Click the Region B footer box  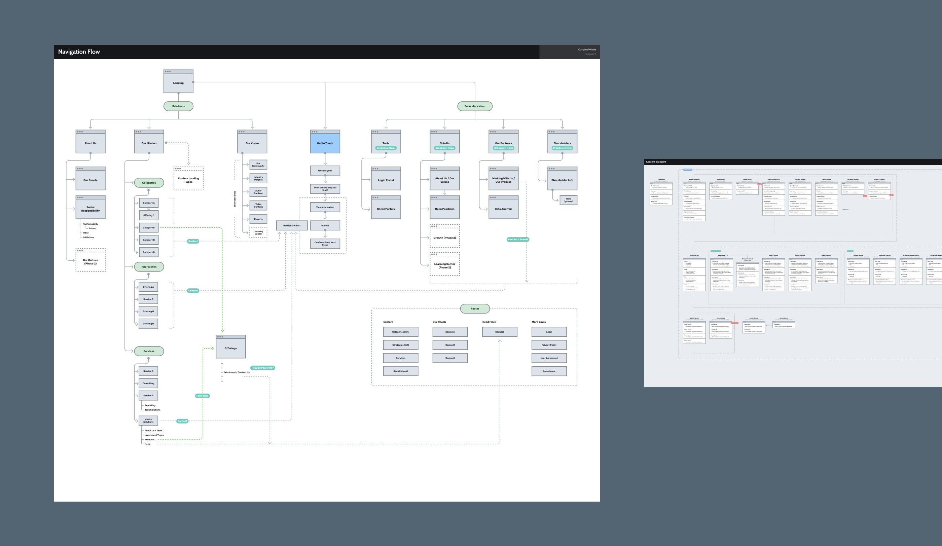(x=450, y=345)
